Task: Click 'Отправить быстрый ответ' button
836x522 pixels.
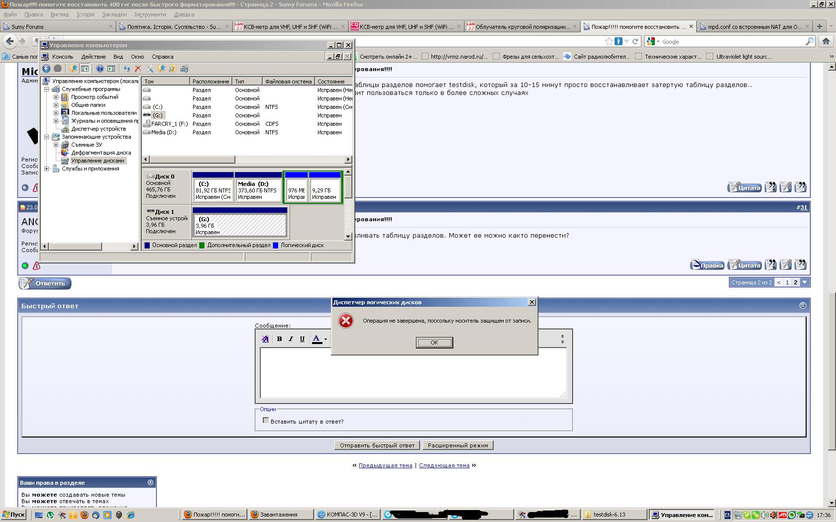Action: tap(377, 445)
